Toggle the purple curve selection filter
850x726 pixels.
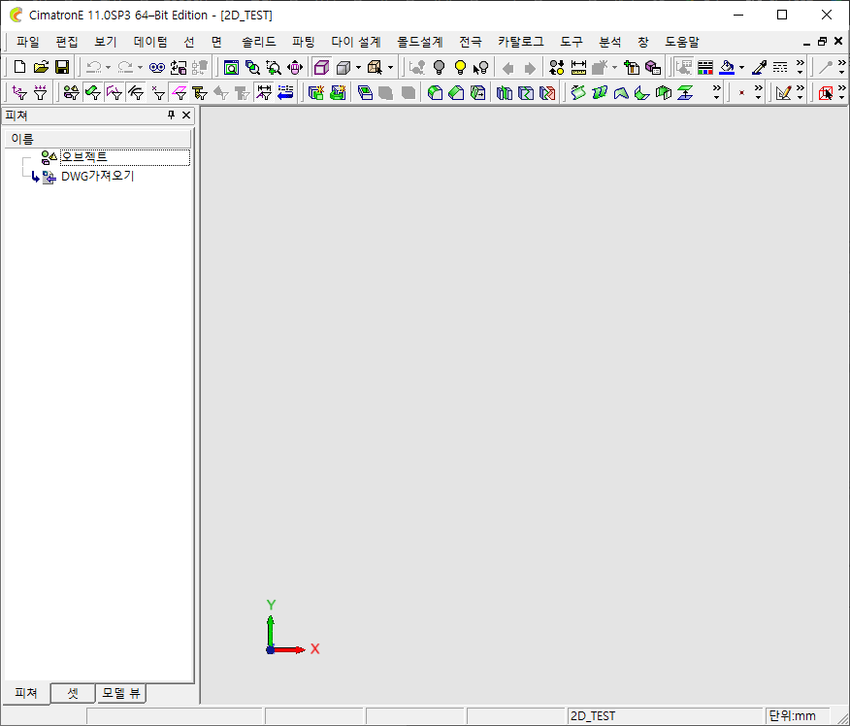[x=114, y=93]
